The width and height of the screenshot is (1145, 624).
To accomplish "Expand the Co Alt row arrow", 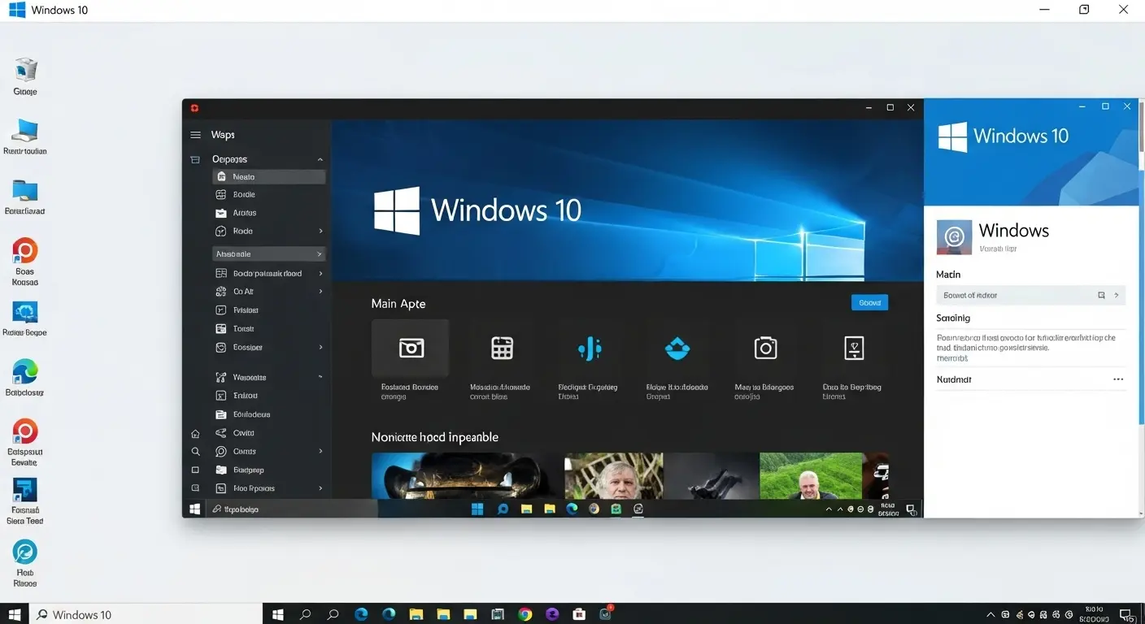I will click(x=320, y=292).
